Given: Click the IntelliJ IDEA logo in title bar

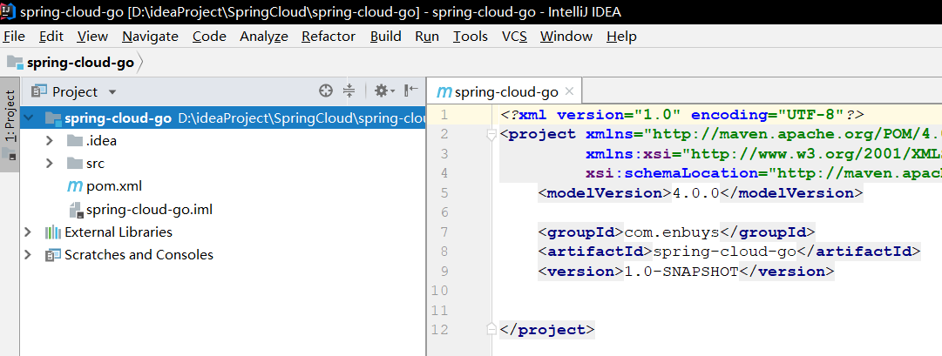Looking at the screenshot, I should (9, 10).
